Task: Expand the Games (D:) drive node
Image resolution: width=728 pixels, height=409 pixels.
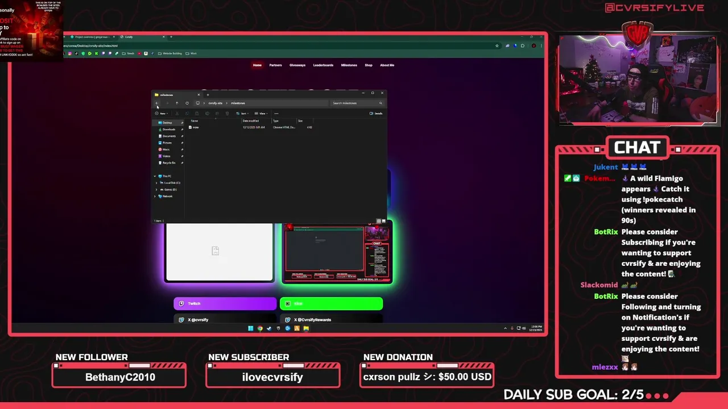Action: [156, 190]
